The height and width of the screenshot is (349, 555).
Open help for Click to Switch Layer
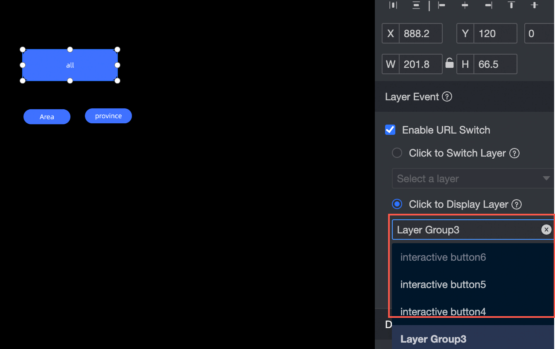(x=514, y=153)
